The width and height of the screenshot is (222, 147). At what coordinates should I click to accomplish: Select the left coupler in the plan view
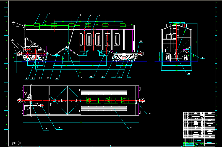click(x=19, y=101)
